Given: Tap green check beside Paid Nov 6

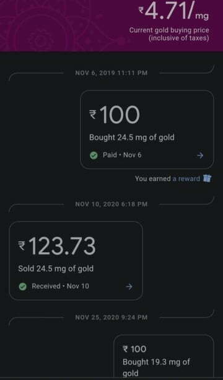Looking at the screenshot, I should click(94, 156).
